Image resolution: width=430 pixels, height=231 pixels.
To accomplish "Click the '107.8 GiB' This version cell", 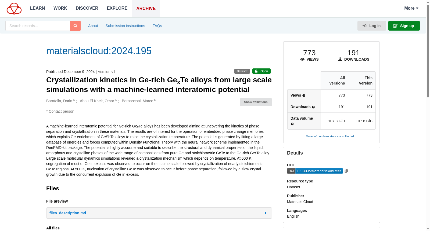I will pos(364,121).
